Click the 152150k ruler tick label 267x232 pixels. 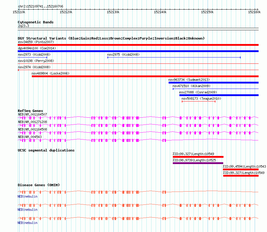tap(207, 12)
